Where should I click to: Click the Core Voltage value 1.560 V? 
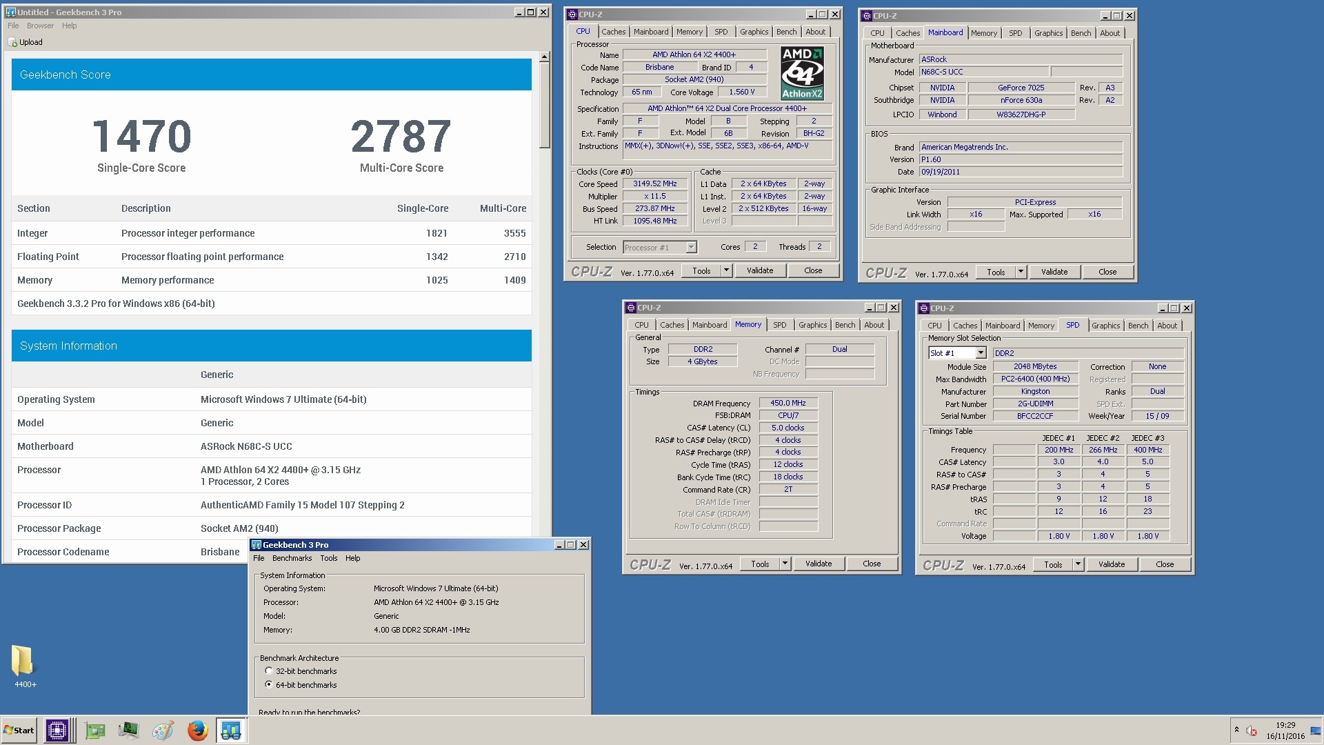point(742,92)
